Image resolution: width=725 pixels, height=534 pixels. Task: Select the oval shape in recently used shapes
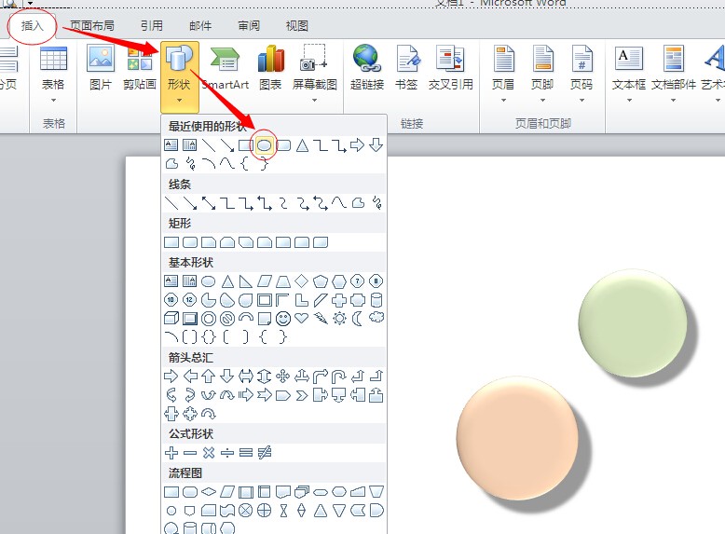point(265,144)
